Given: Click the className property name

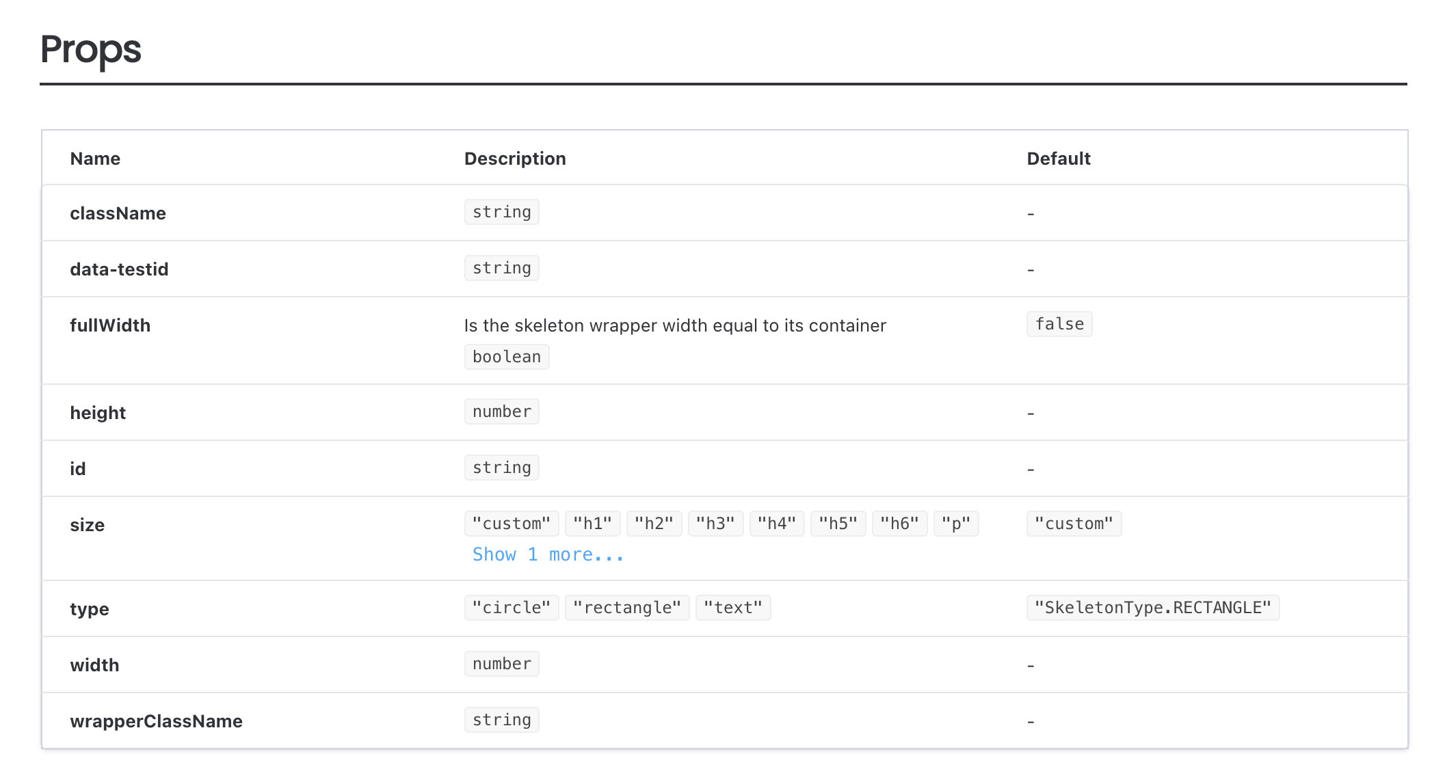Looking at the screenshot, I should click(118, 213).
